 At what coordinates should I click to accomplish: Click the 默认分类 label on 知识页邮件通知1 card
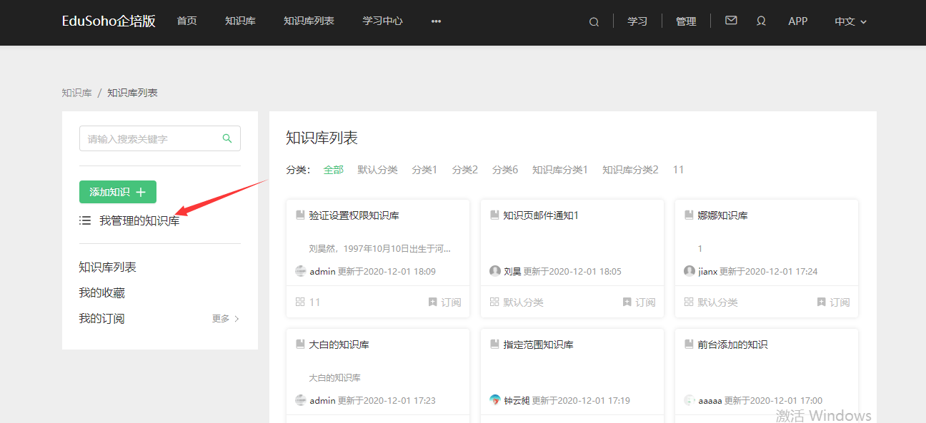523,302
